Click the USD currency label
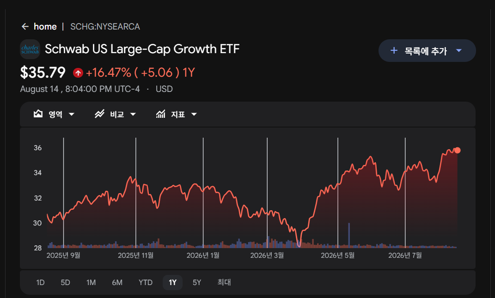This screenshot has height=298, width=495. pos(164,89)
